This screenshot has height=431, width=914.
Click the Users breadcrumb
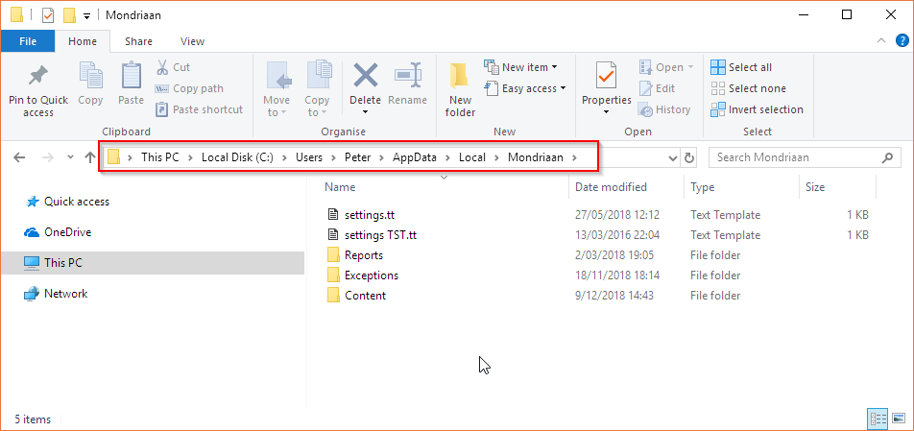(x=309, y=157)
